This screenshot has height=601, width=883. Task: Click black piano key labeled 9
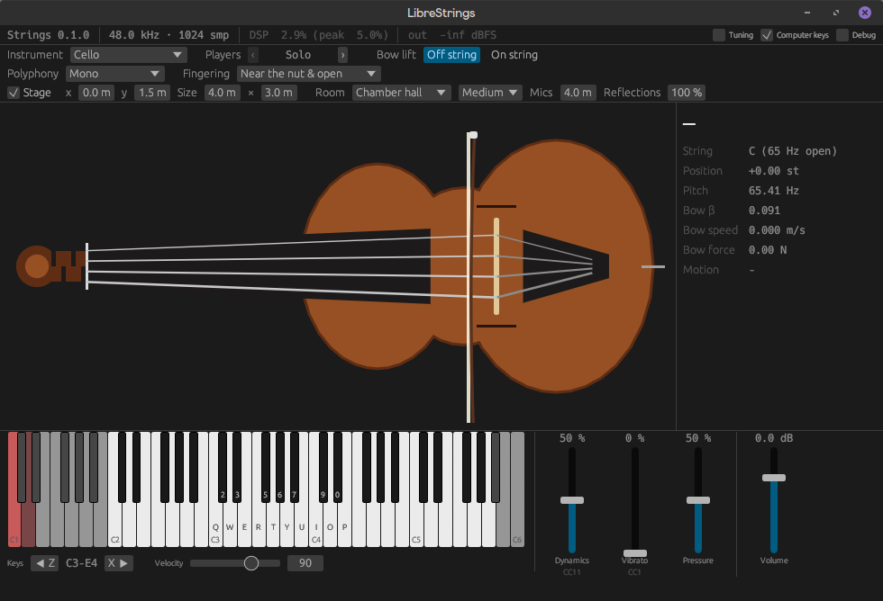[x=323, y=467]
